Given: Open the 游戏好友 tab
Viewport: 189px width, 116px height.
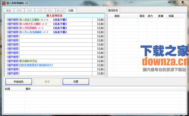Looking at the screenshot, I should (x=113, y=10).
